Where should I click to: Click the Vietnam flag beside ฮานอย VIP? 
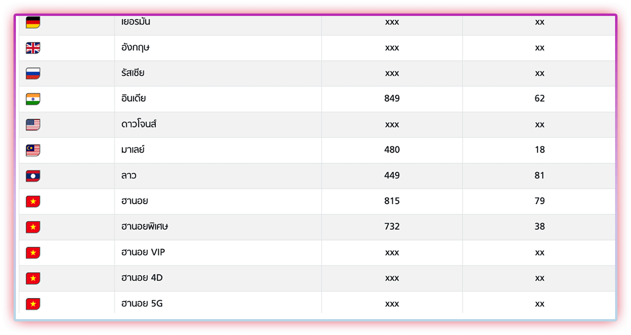[x=33, y=252]
